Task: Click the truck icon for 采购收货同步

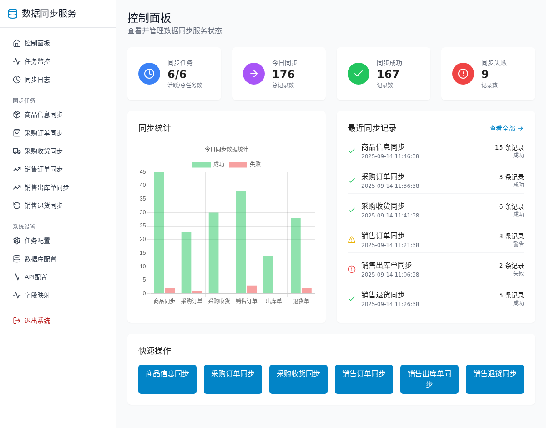Action: pos(17,151)
